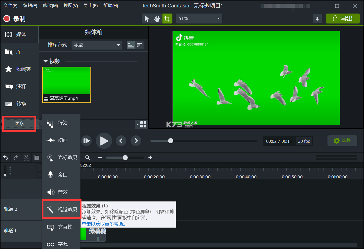Choose 行为 behaviors from the menu
Image resolution: width=364 pixels, height=249 pixels.
[x=61, y=123]
